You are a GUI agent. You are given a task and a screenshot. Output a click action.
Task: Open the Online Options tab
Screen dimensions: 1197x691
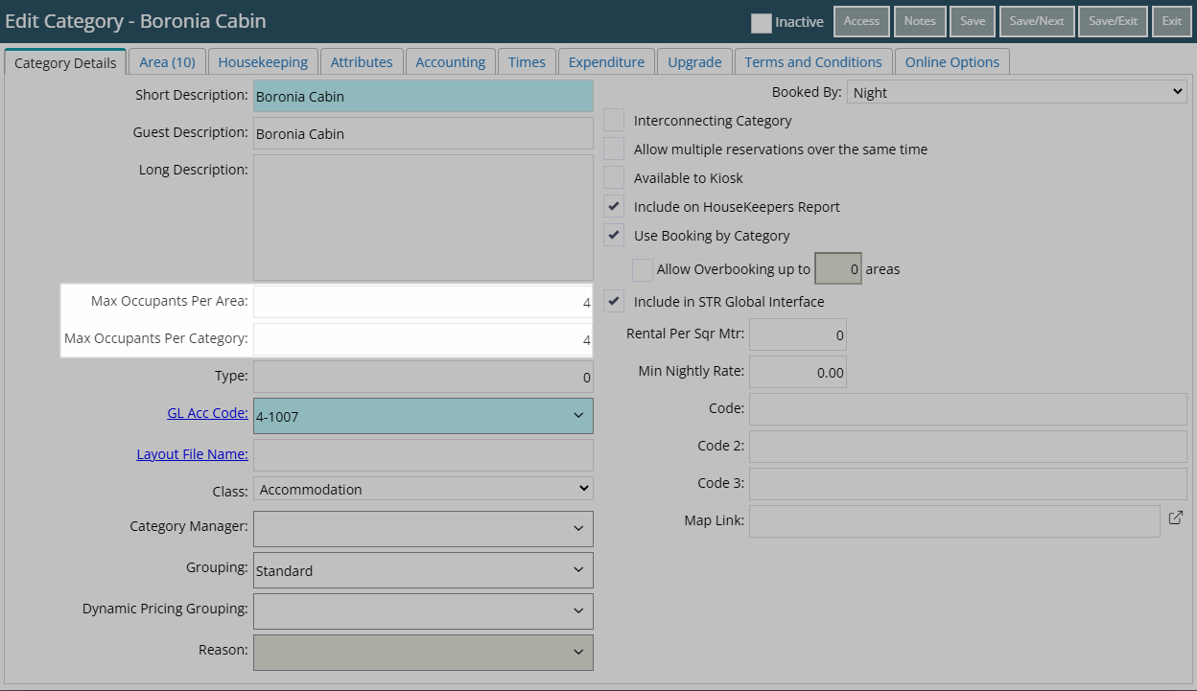(x=952, y=61)
